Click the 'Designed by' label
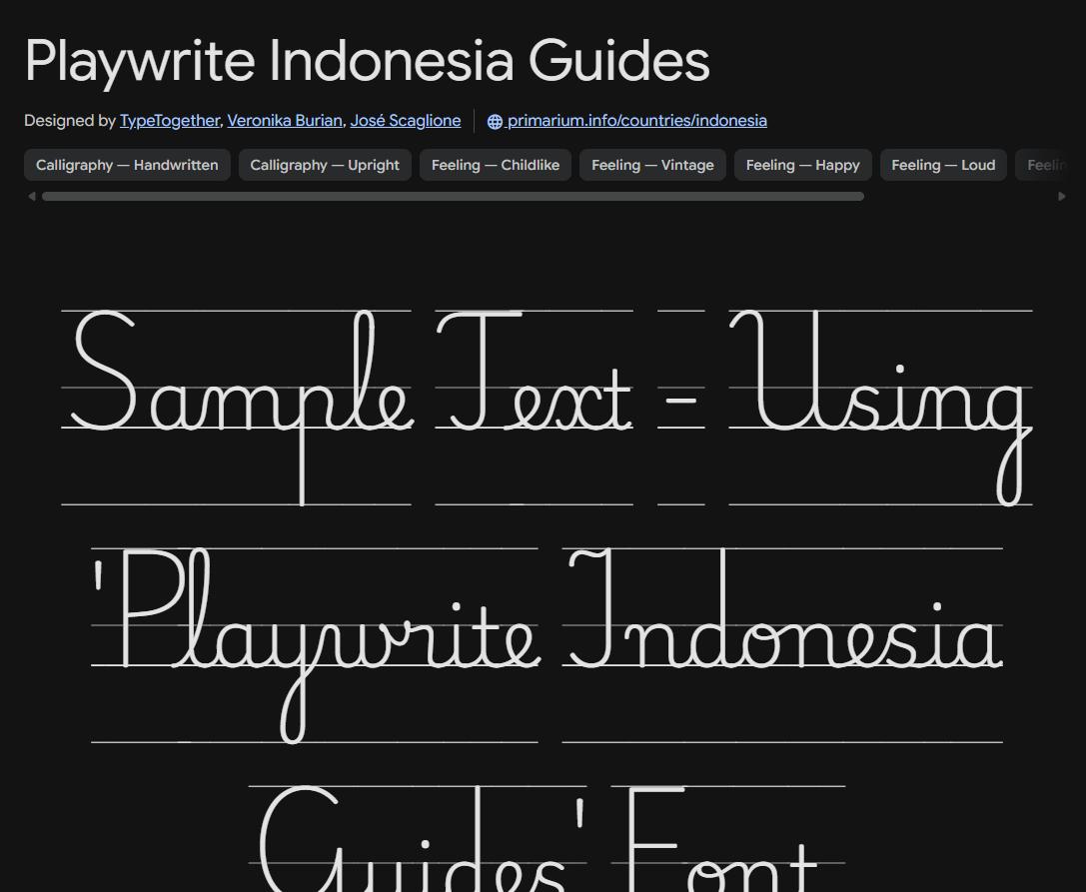Image resolution: width=1086 pixels, height=892 pixels. tap(69, 121)
